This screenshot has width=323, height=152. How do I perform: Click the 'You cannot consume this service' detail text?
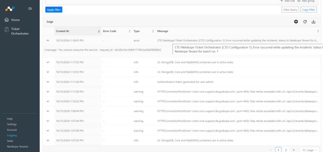(x=103, y=50)
